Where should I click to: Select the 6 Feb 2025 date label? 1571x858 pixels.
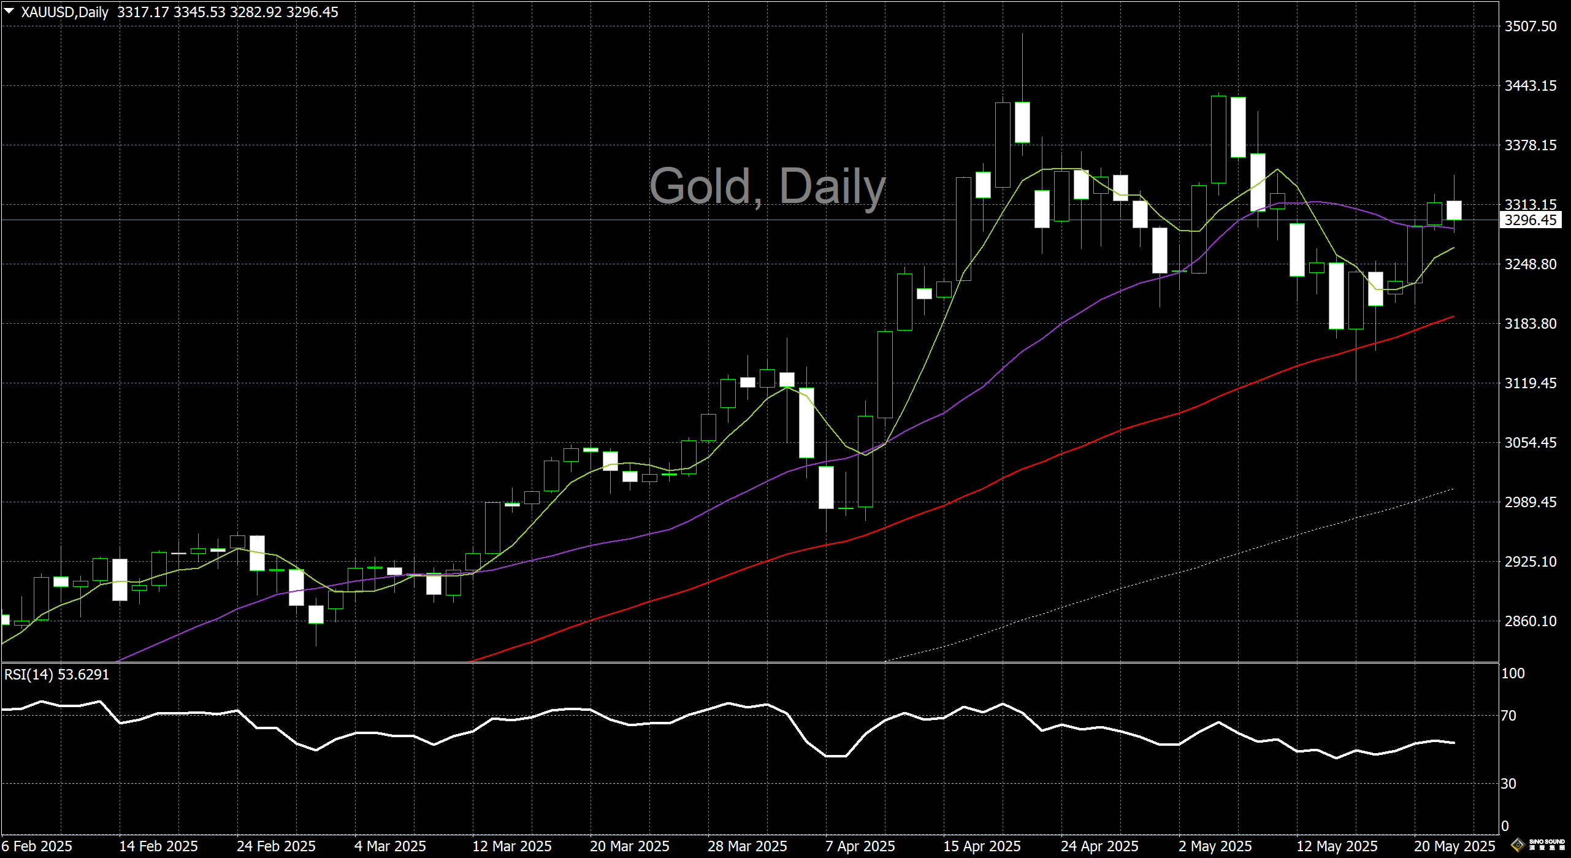(37, 846)
